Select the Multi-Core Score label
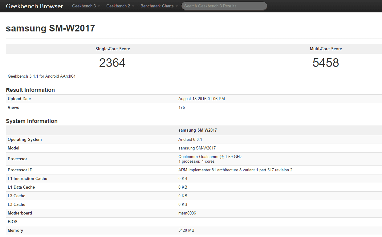This screenshot has height=237, width=382. click(326, 49)
